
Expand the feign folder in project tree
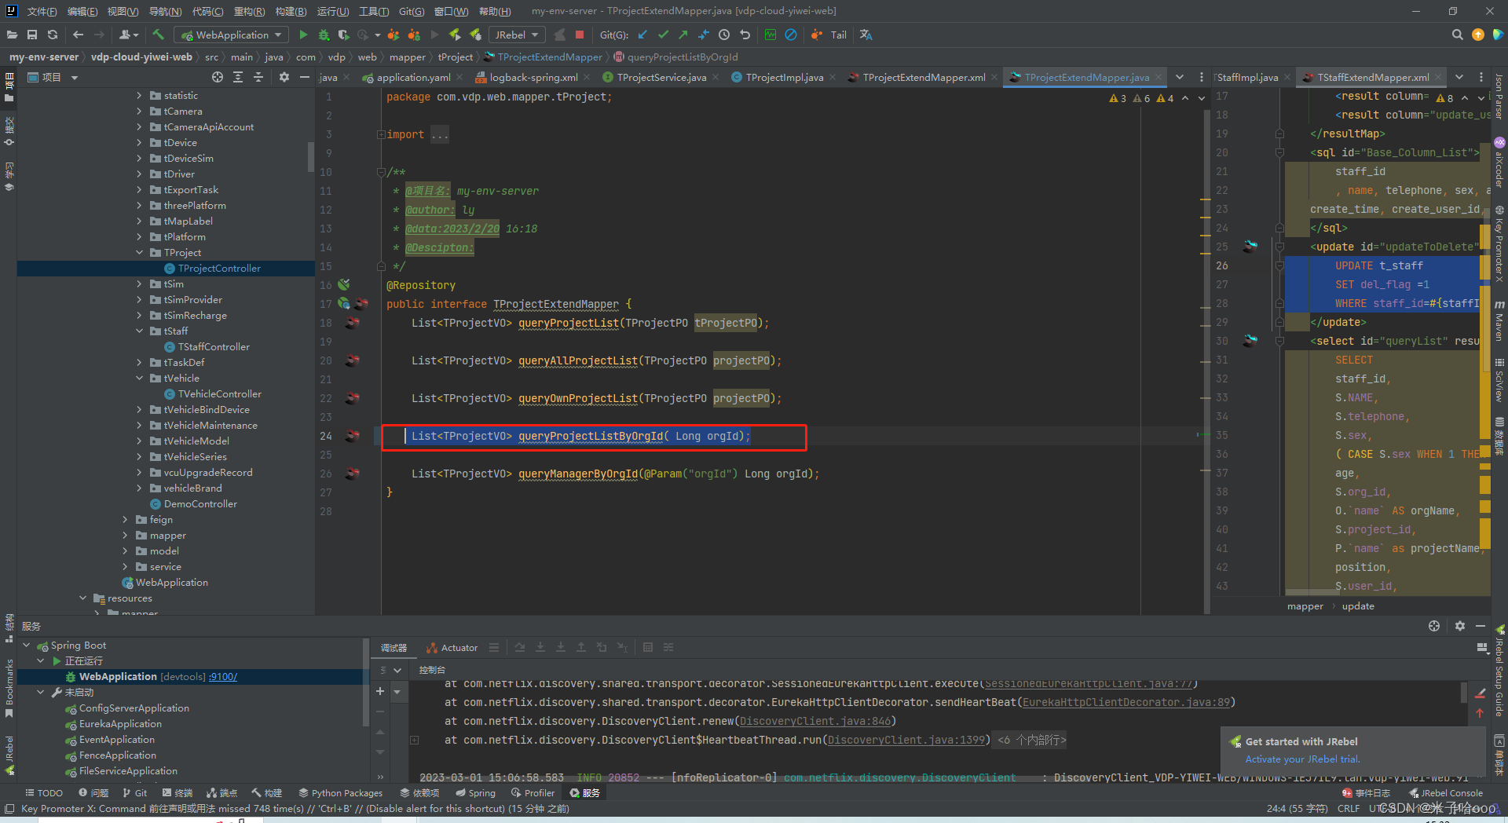(x=125, y=519)
